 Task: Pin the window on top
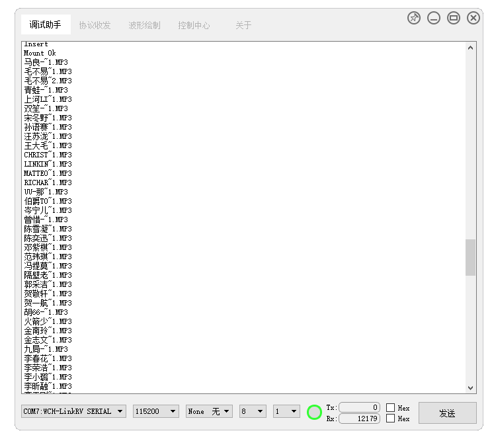point(414,19)
